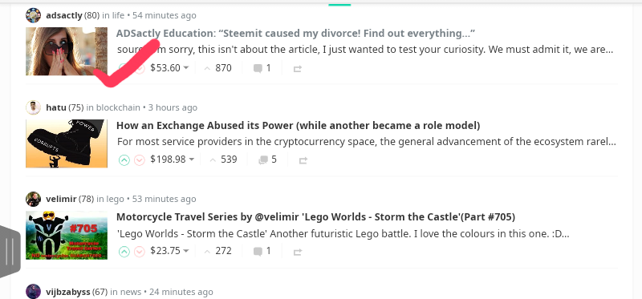Visit the adsactly author profile

coord(64,15)
